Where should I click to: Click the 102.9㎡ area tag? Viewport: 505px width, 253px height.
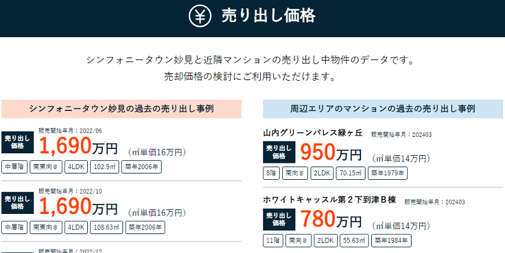104,167
